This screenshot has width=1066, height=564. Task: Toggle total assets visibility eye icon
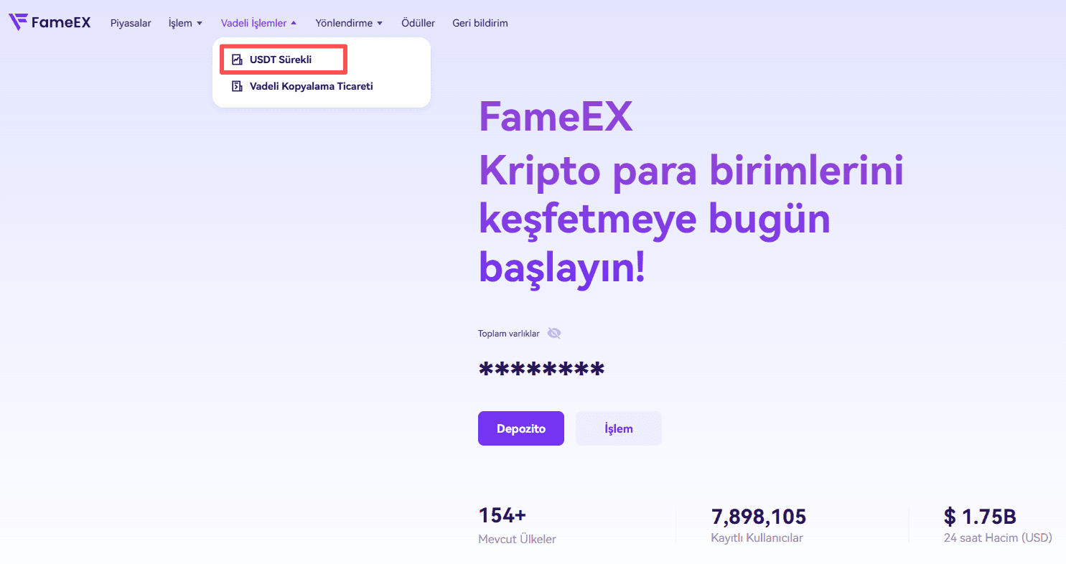[553, 333]
